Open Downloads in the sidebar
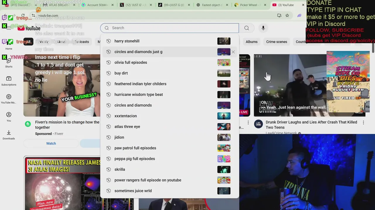Screen dimensions: 375x210 [9, 135]
